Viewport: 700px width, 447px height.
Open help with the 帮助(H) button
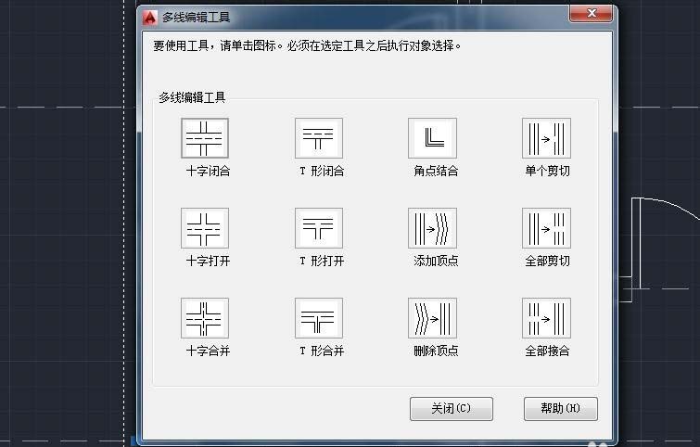coord(561,409)
